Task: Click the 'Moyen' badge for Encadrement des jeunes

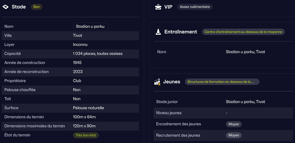Action: pos(234,124)
